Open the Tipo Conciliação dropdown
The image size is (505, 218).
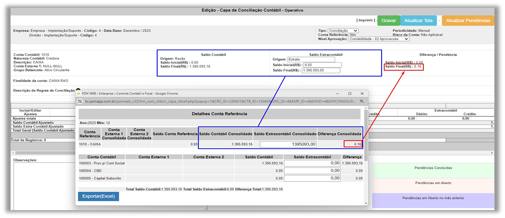343,31
